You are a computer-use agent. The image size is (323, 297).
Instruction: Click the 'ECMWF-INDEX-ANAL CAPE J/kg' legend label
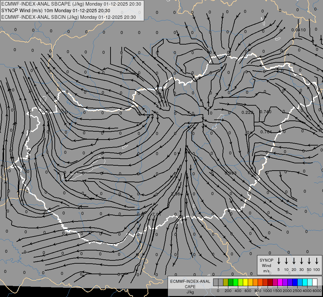click(x=190, y=286)
